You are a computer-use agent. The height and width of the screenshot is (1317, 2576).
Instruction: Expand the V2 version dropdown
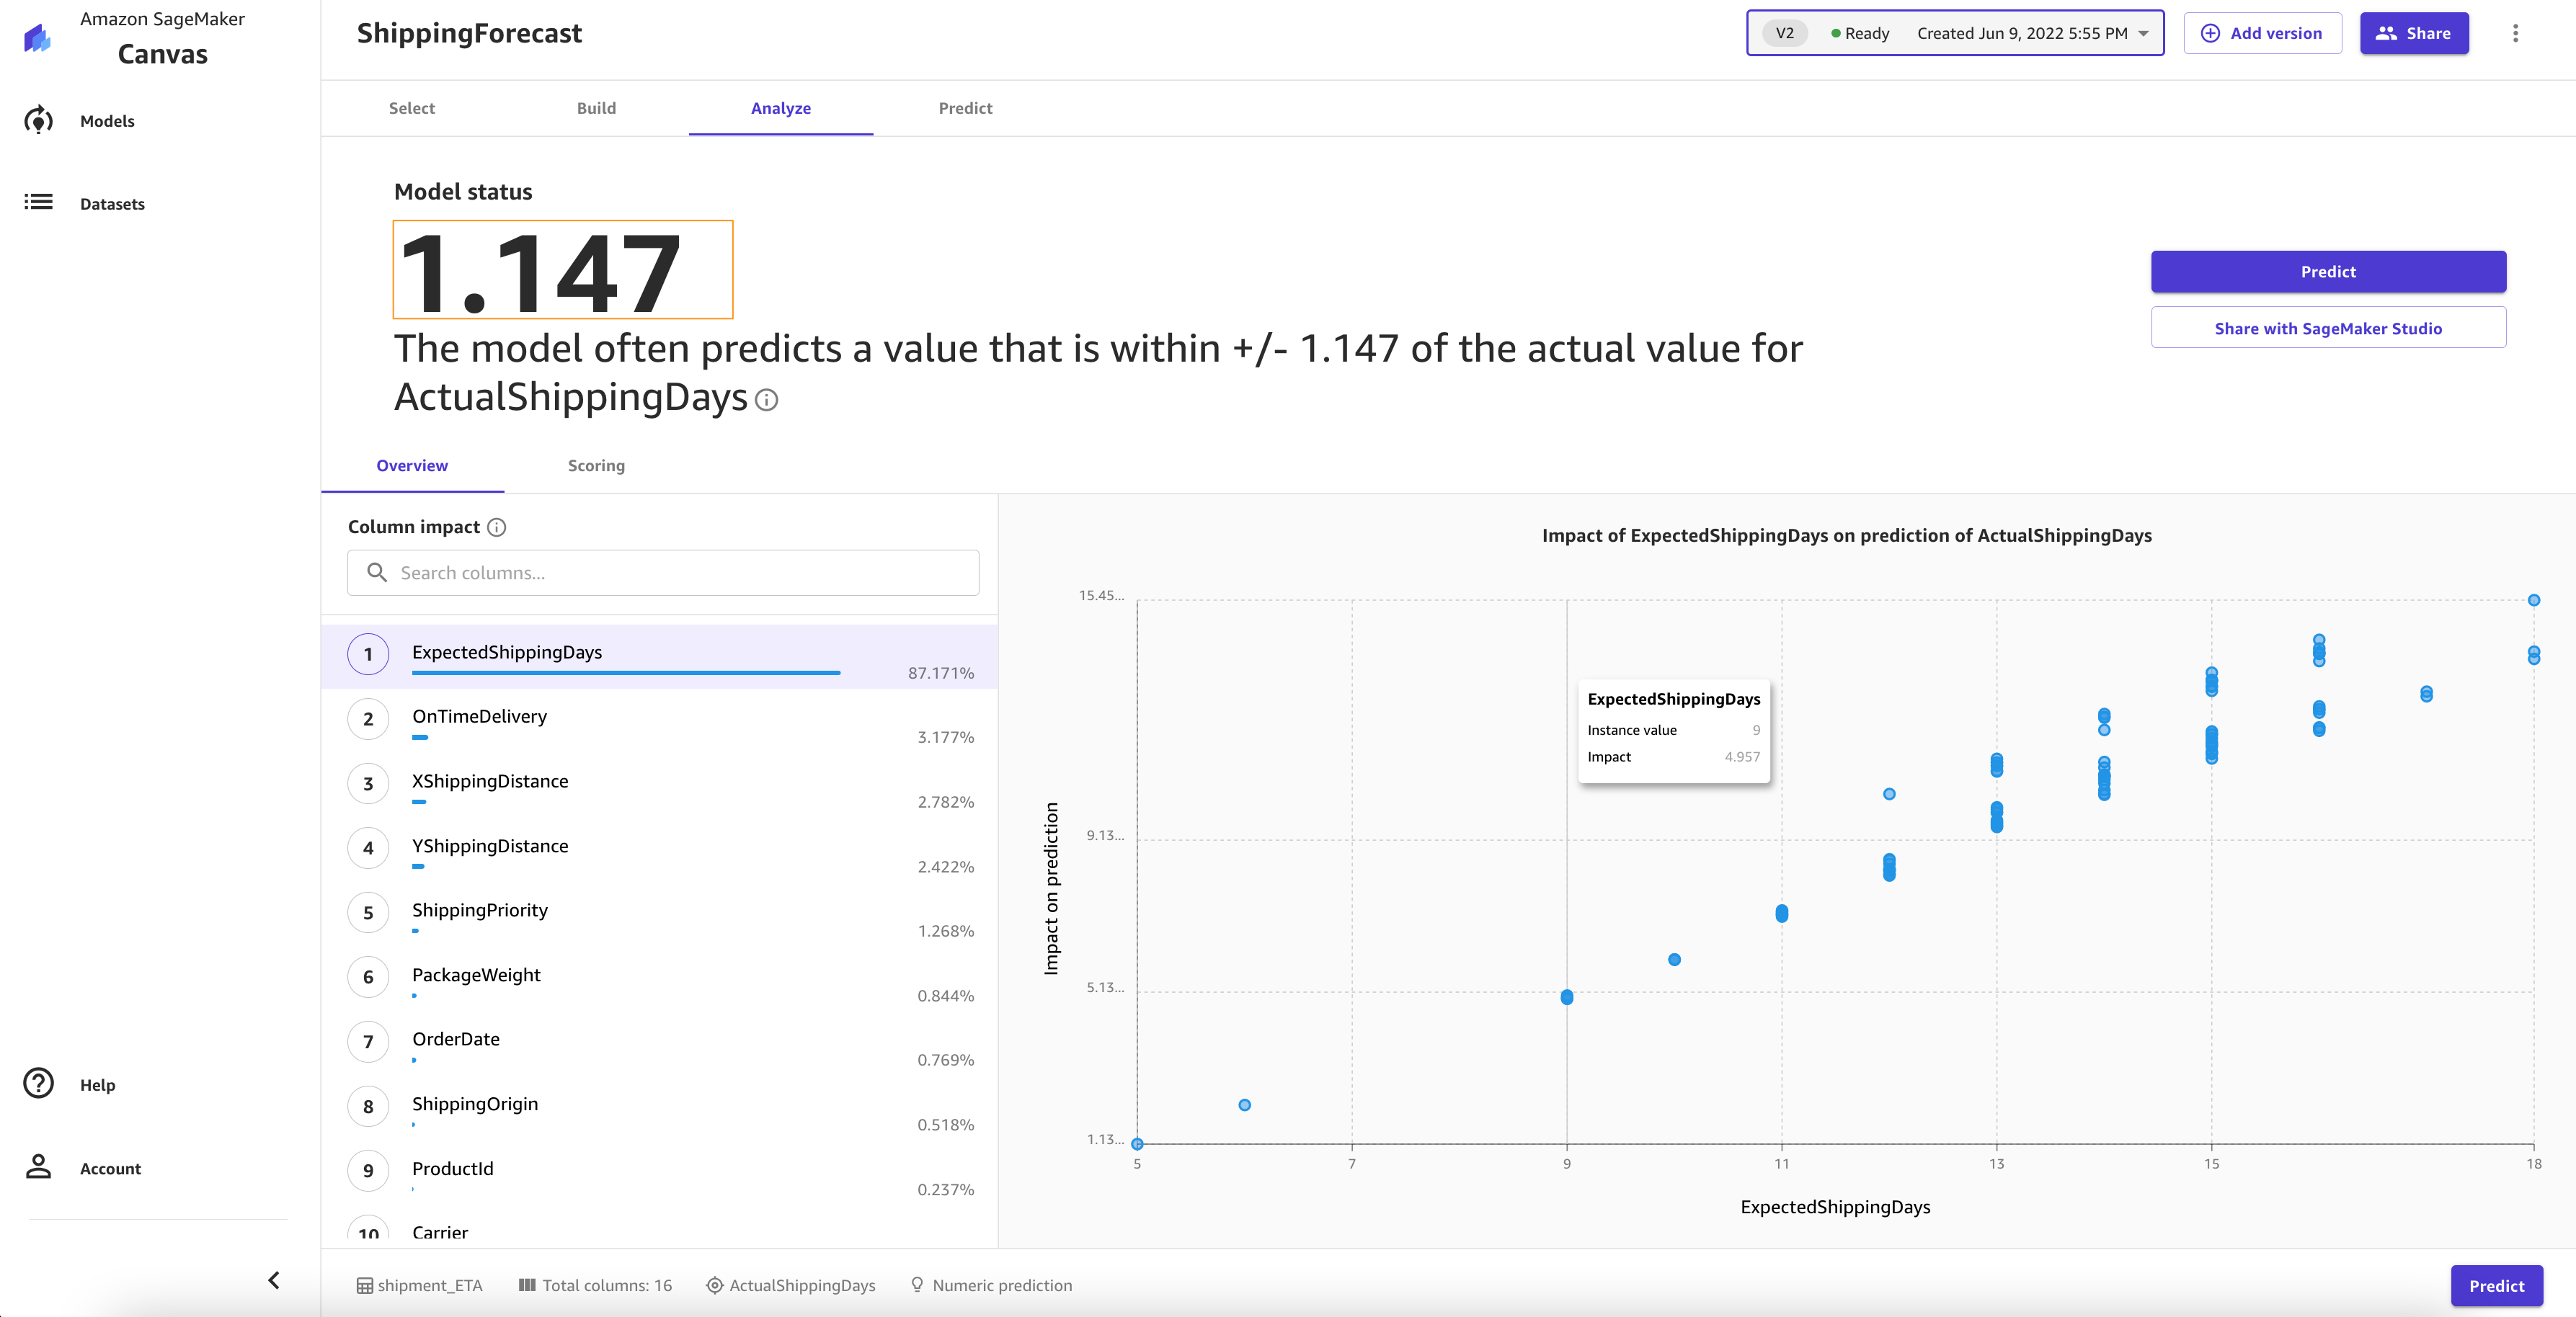(1953, 33)
